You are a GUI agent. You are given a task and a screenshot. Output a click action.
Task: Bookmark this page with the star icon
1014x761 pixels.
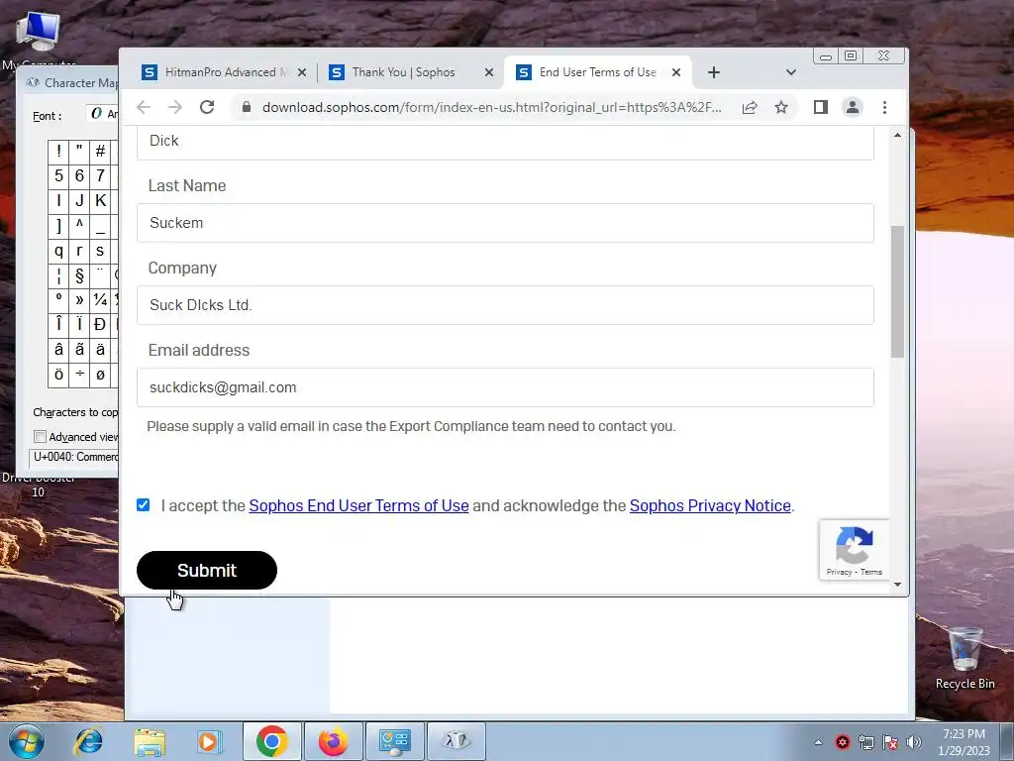(x=781, y=107)
